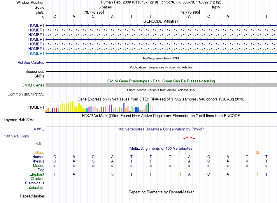This screenshot has height=203, width=277.
Task: Click the SNPs track label
Action: (39, 76)
